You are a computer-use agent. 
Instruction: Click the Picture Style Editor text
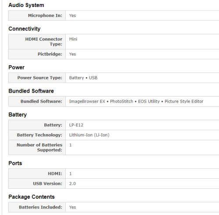184,101
